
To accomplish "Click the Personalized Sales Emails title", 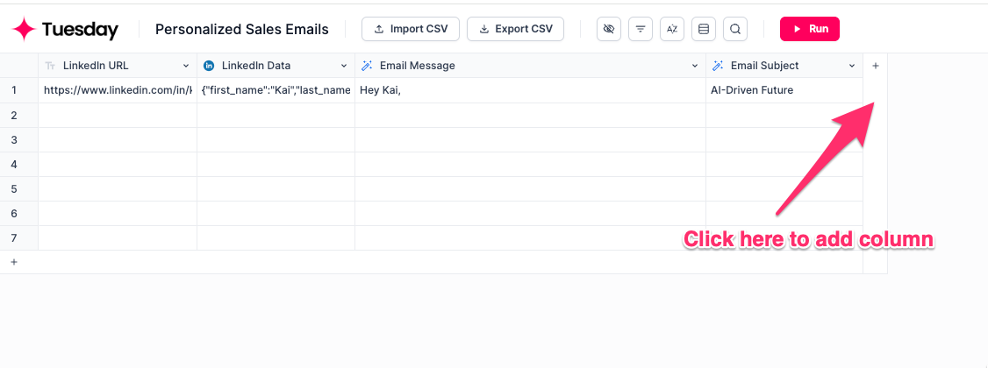I will 242,29.
